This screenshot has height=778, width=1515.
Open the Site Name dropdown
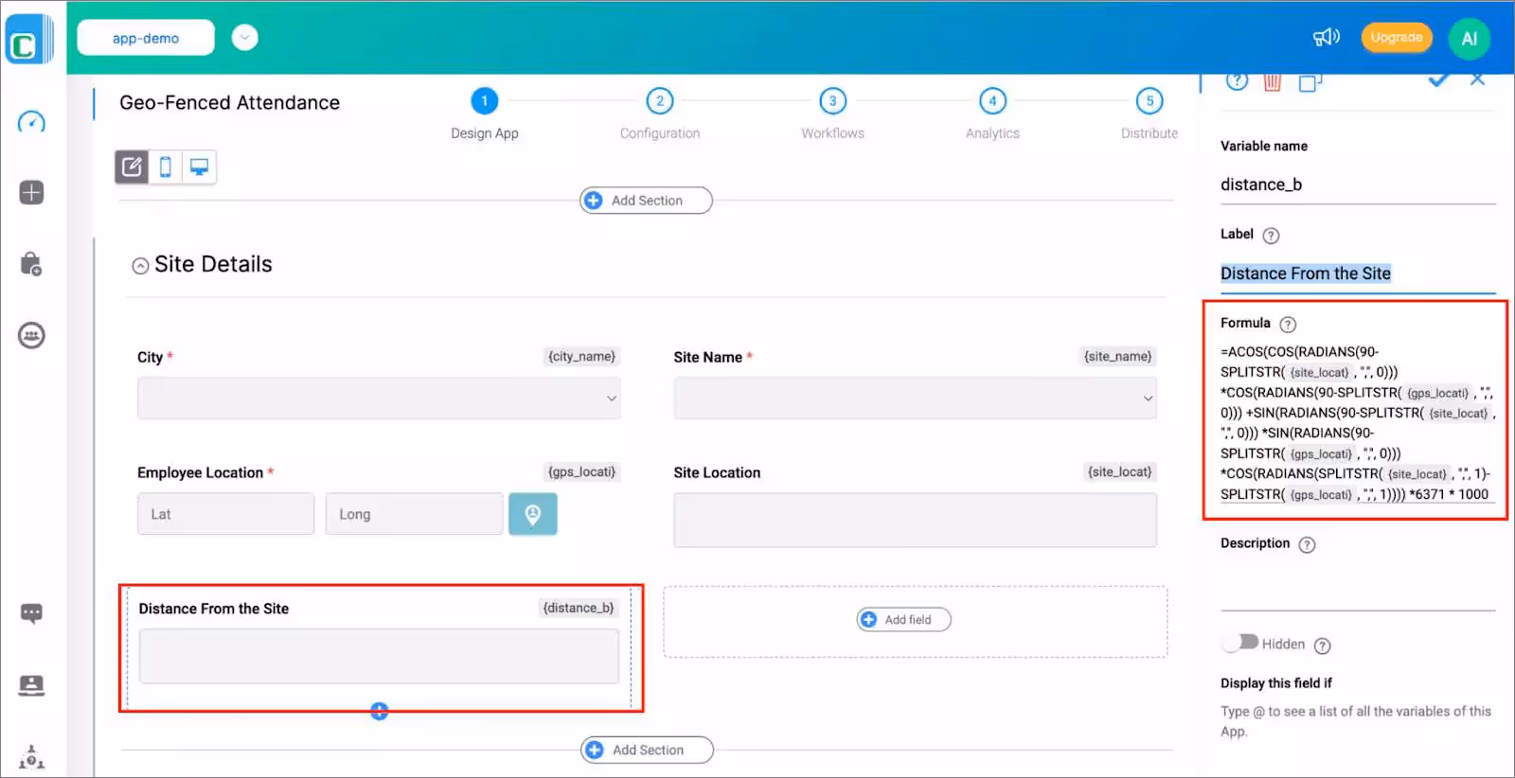[x=915, y=398]
